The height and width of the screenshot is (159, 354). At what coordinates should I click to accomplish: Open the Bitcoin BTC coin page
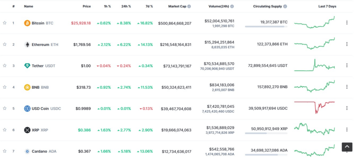42,23
